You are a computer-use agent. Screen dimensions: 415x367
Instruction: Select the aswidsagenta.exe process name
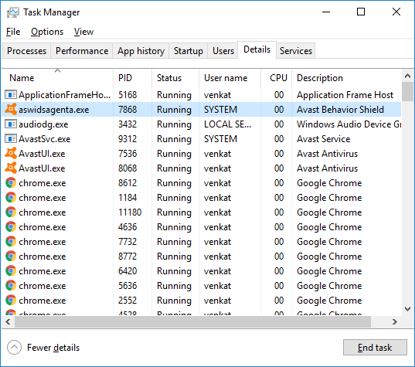[54, 110]
